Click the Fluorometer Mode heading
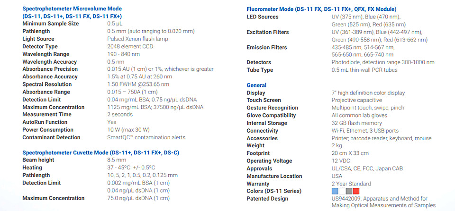 point(321,9)
